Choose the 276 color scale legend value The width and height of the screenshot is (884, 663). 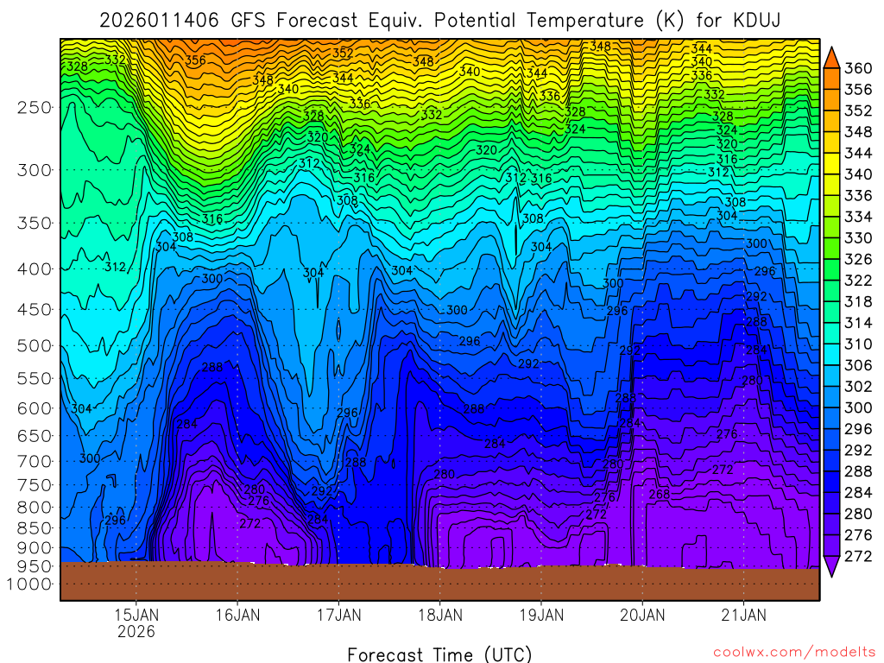pos(858,535)
